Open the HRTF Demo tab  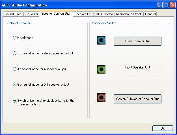(104, 14)
